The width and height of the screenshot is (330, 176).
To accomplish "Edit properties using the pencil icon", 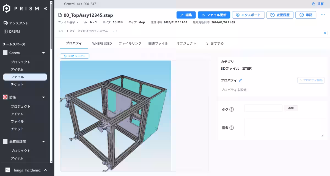I will pyautogui.click(x=241, y=80).
